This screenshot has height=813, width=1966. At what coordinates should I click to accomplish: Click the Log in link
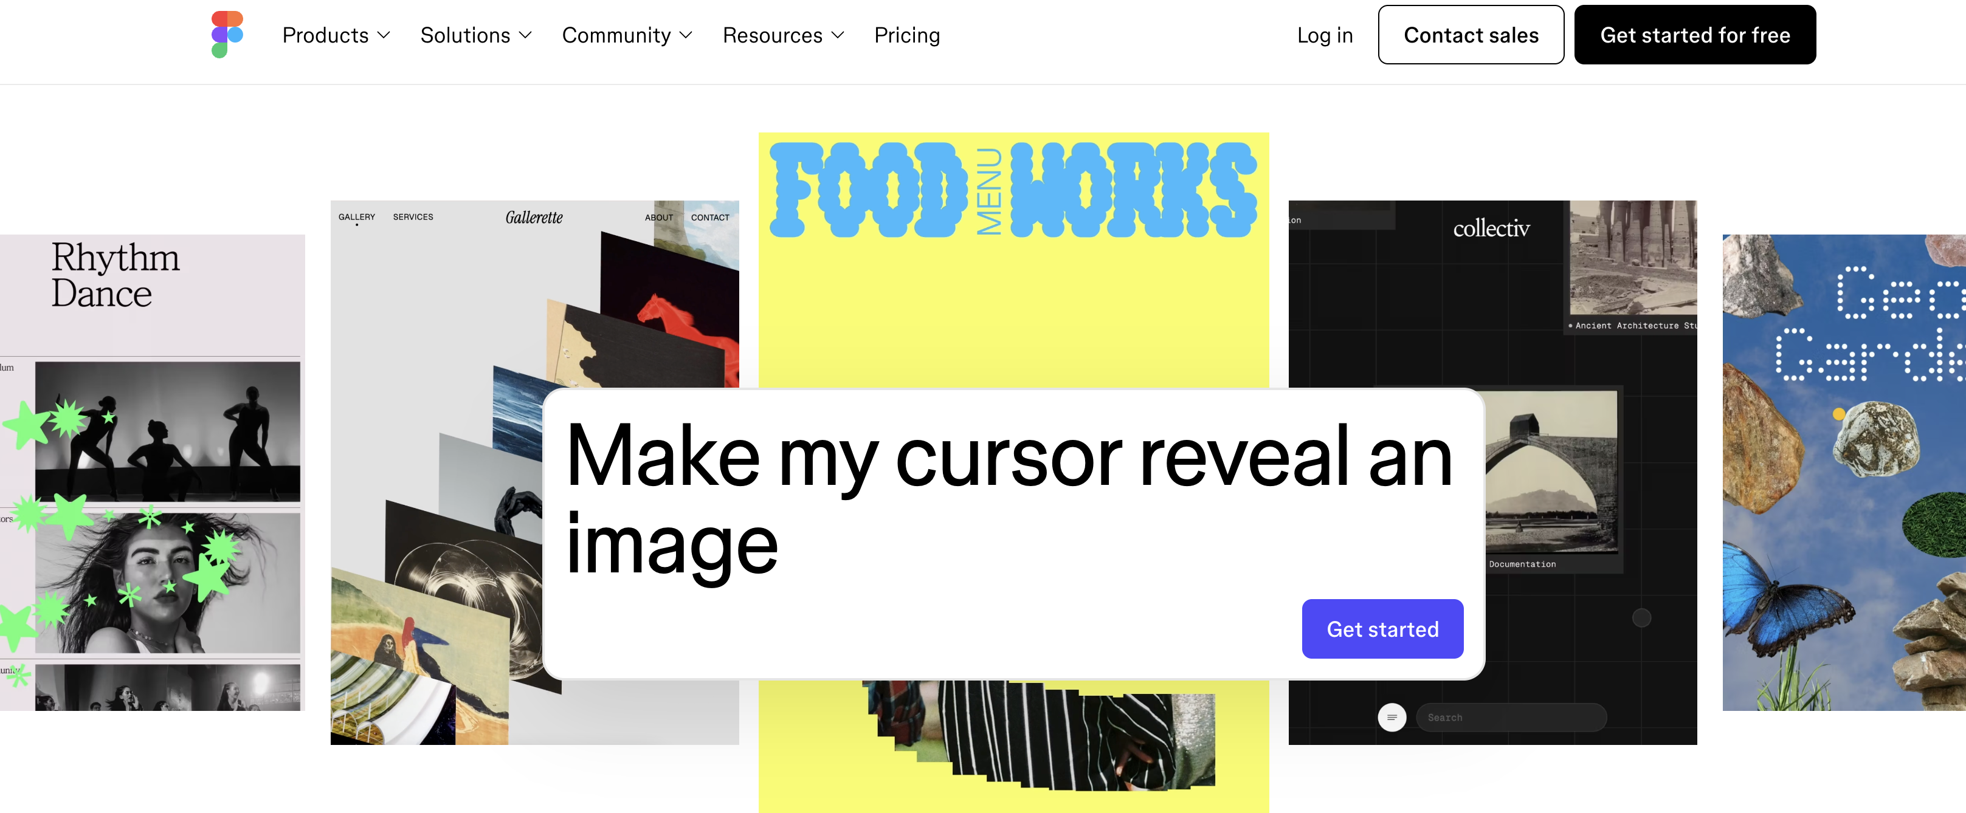click(x=1325, y=35)
